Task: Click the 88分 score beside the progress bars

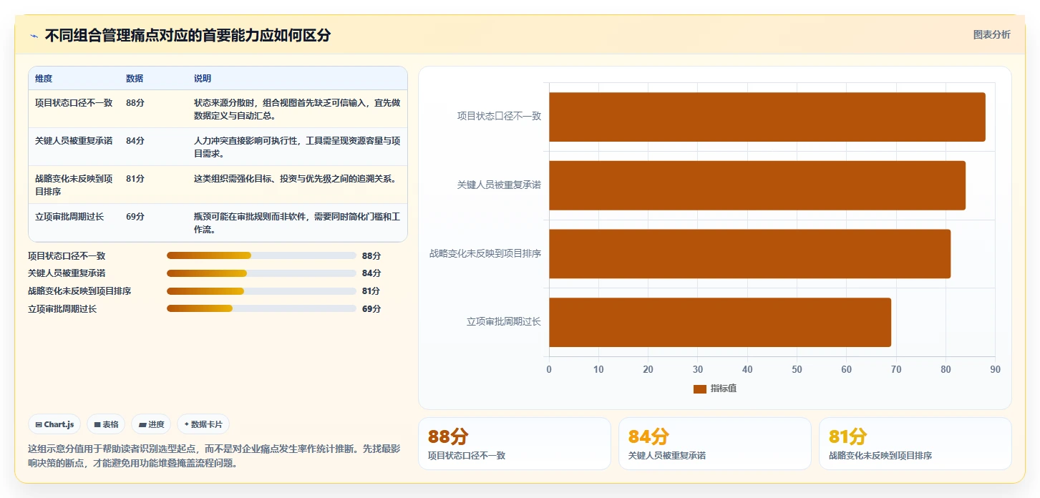Action: pos(371,255)
